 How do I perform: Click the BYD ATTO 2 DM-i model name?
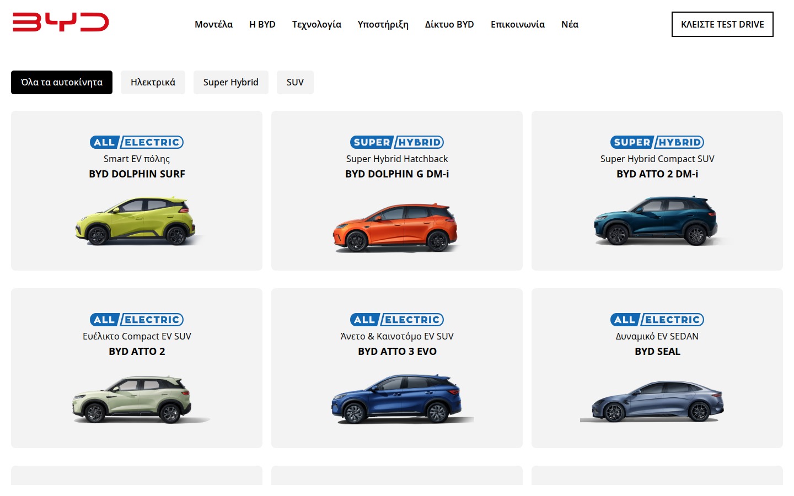657,174
